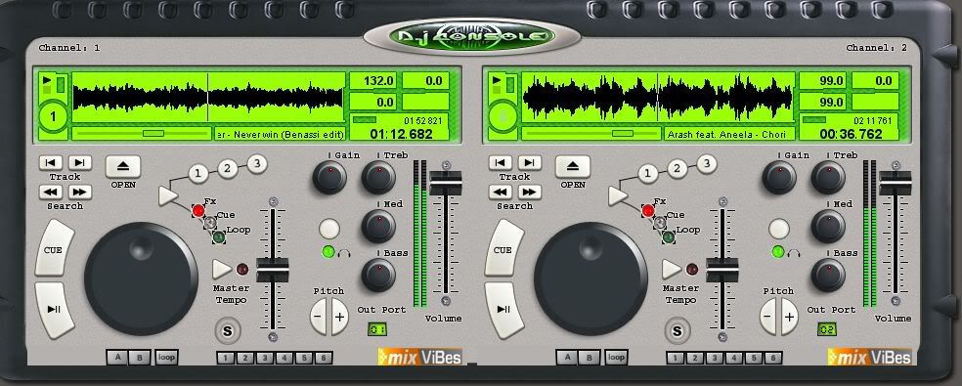Toggle green headphone monitor on Channel 2
The height and width of the screenshot is (386, 962).
(x=778, y=251)
